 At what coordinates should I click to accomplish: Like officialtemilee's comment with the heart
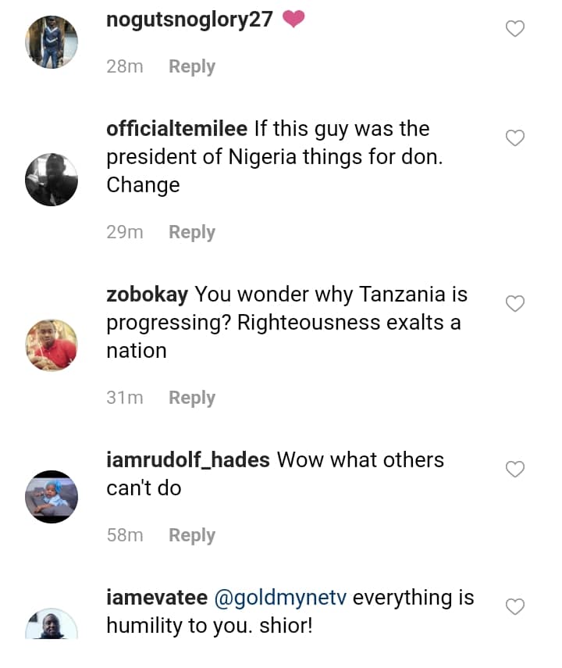515,138
